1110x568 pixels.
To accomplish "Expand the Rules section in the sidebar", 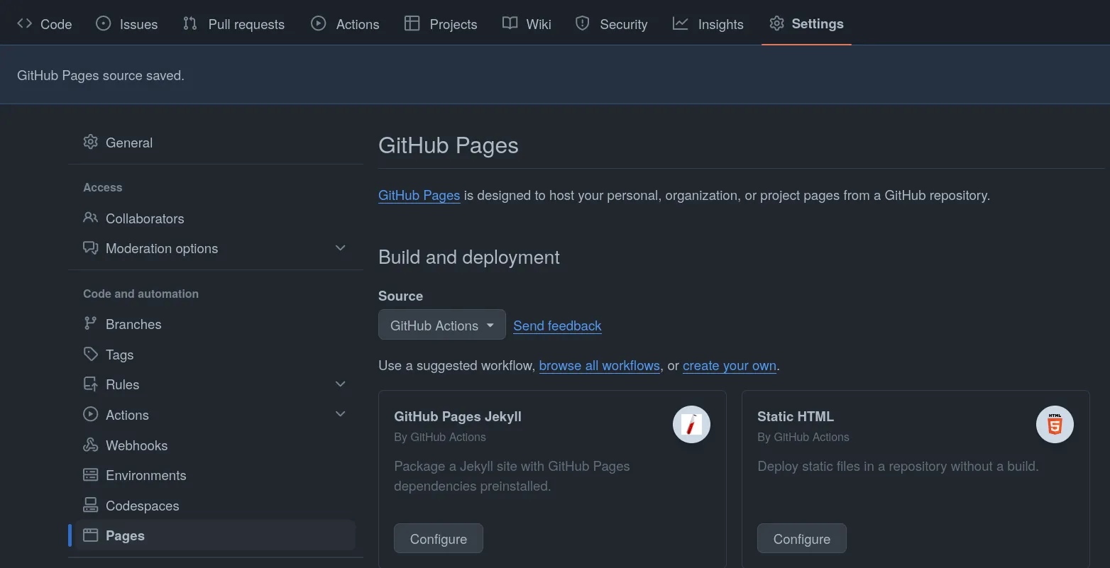I will pos(341,384).
